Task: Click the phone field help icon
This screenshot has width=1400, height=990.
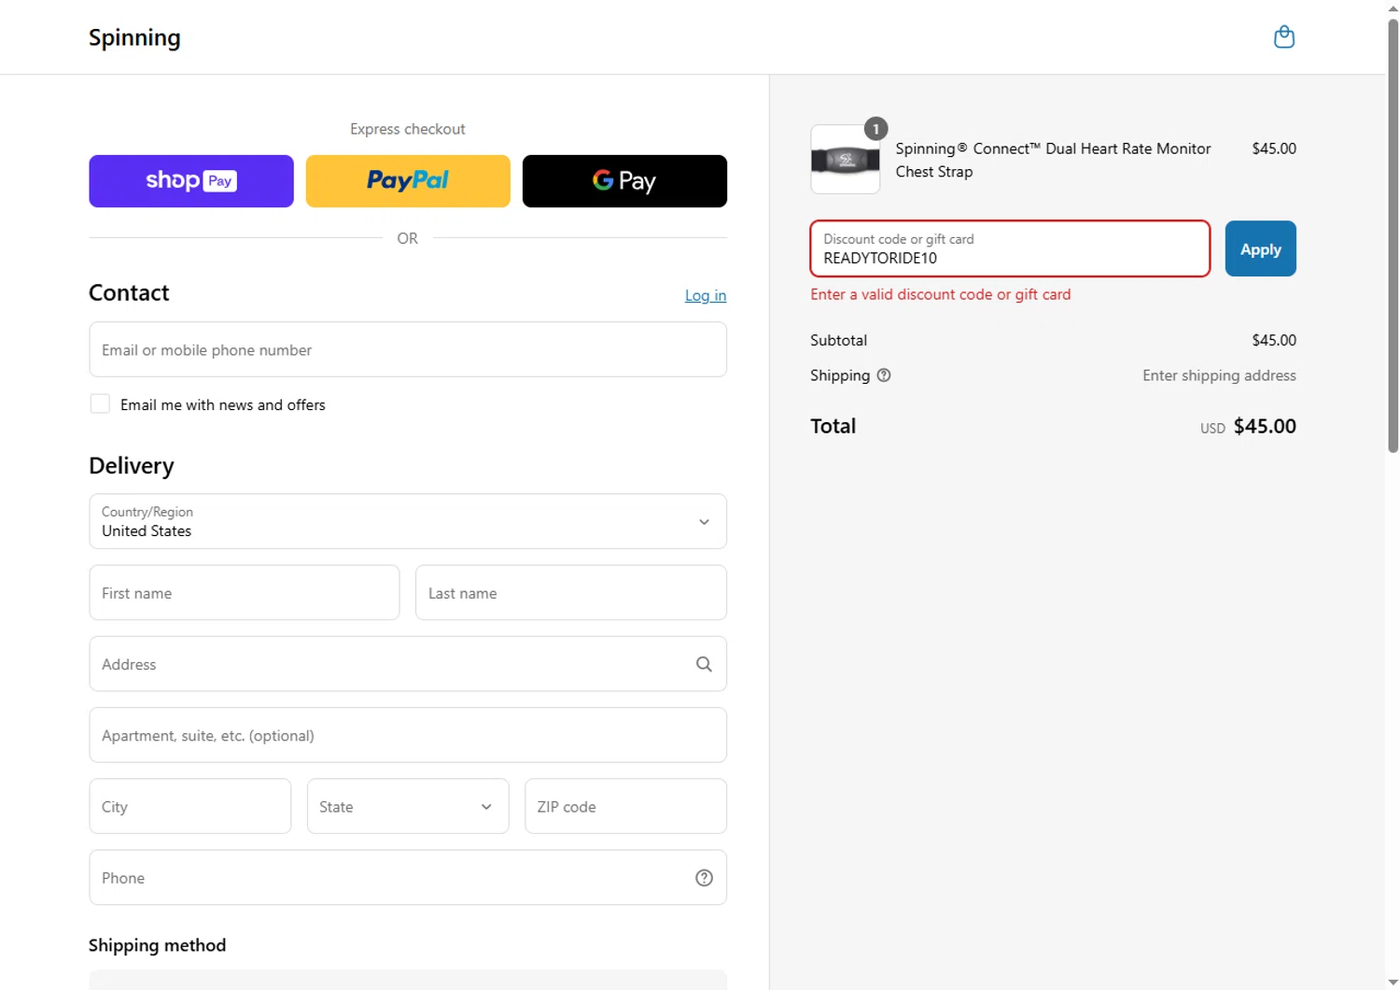Action: click(704, 878)
